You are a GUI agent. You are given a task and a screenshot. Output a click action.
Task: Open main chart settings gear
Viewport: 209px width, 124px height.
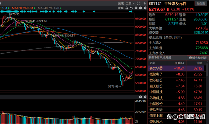coord(145,8)
